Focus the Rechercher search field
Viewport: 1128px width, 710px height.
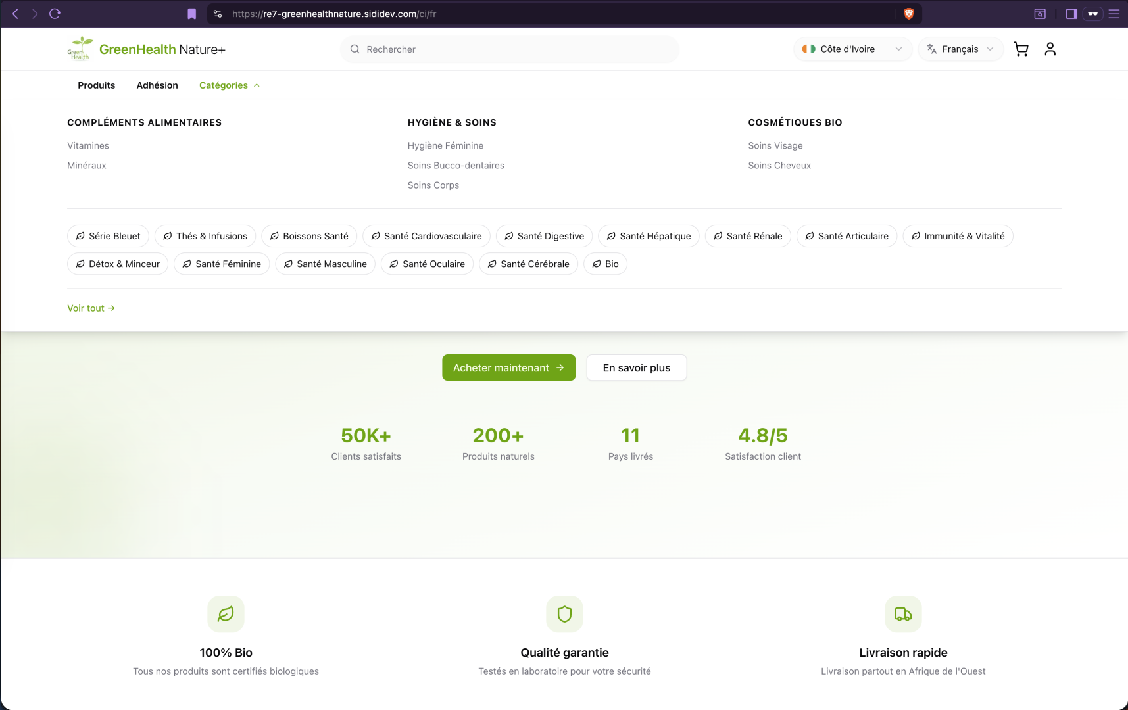[510, 49]
